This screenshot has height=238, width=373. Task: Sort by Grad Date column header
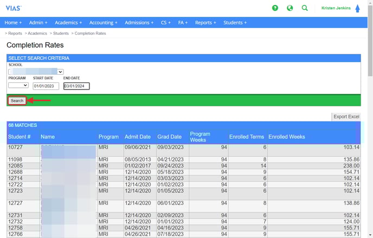click(x=169, y=137)
